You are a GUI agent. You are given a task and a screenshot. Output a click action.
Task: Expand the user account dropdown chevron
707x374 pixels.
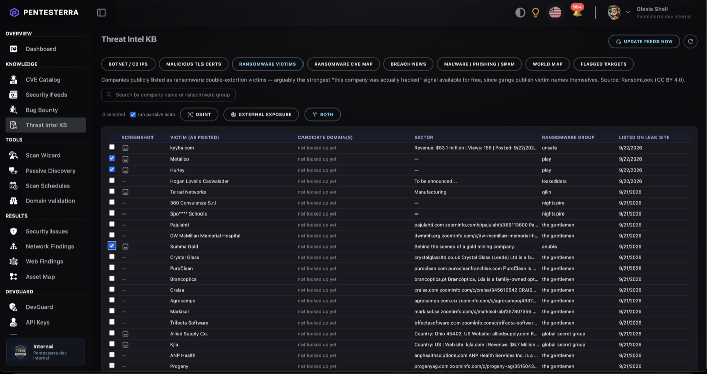click(x=628, y=13)
